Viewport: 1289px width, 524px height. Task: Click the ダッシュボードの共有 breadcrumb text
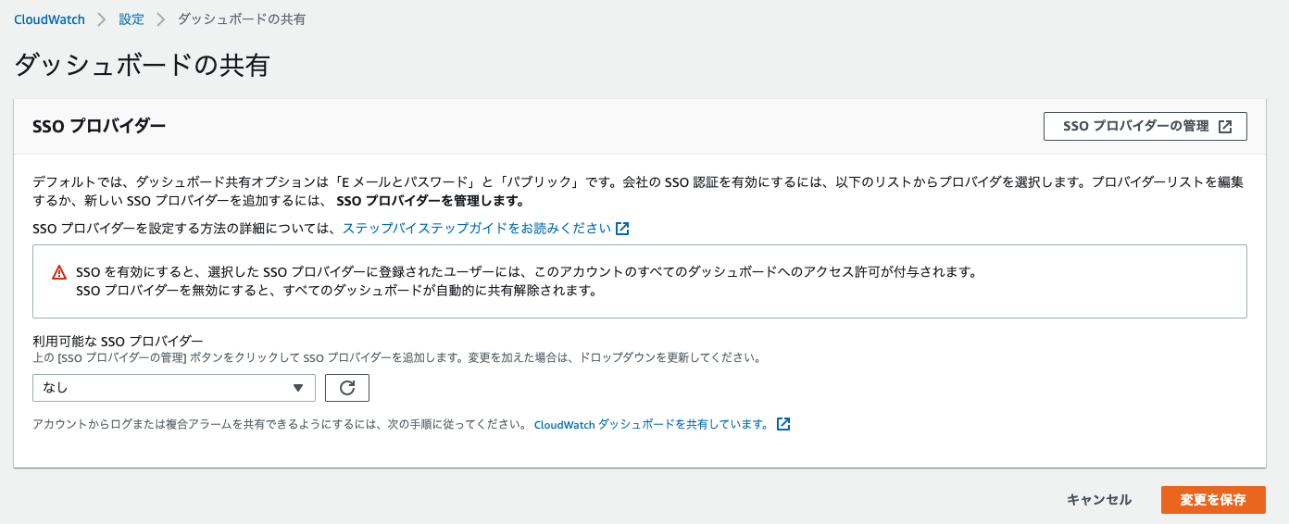pyautogui.click(x=242, y=19)
